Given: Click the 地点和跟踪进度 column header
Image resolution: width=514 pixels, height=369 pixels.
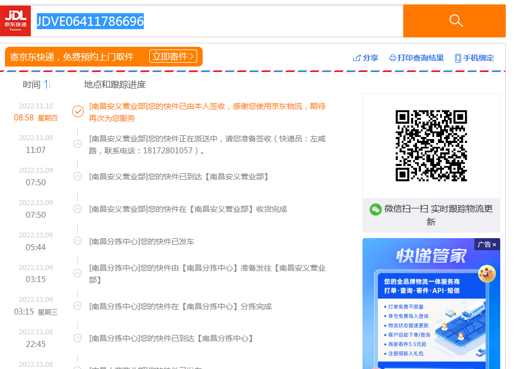Looking at the screenshot, I should coord(115,84).
